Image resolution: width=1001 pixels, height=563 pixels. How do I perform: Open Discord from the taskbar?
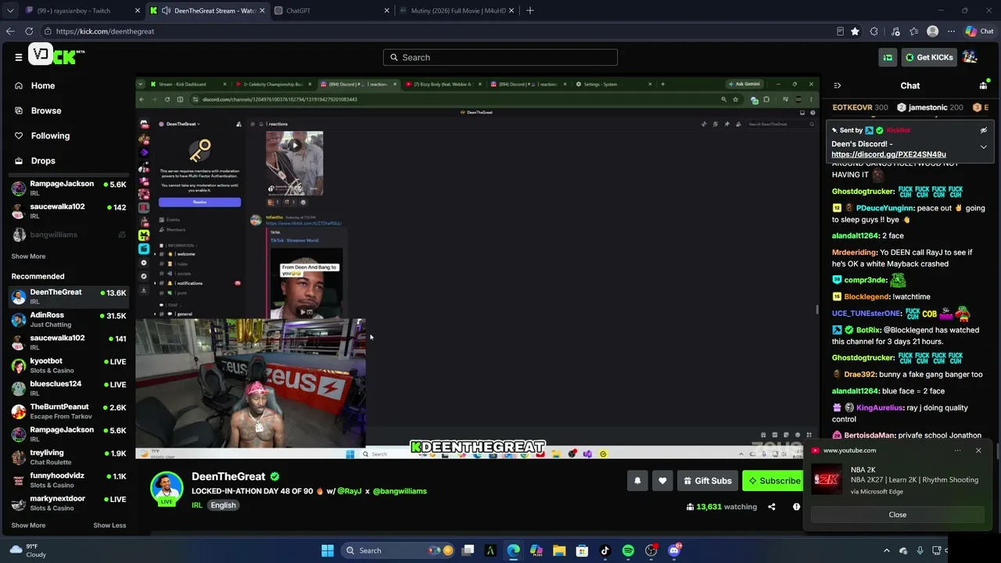pyautogui.click(x=674, y=550)
